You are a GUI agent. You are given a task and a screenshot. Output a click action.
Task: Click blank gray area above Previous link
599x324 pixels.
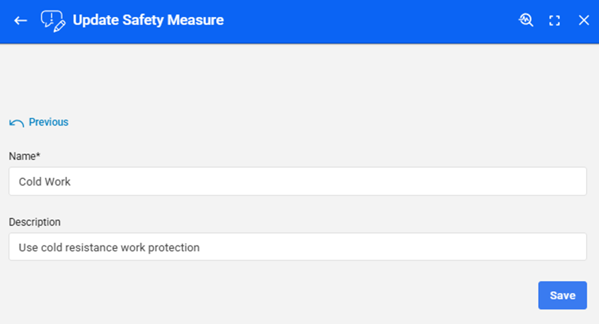click(274, 79)
